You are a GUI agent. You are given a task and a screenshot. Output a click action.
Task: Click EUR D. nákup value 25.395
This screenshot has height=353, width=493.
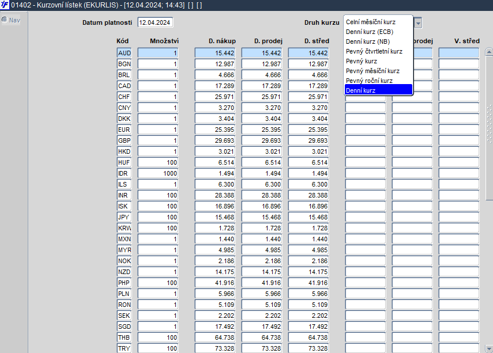[214, 130]
